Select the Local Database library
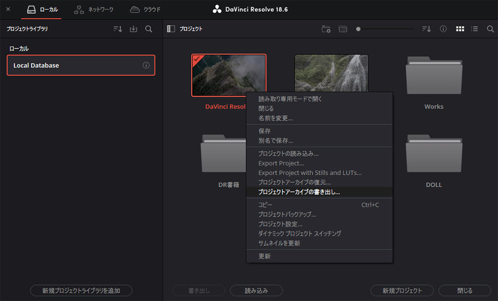 pos(81,65)
